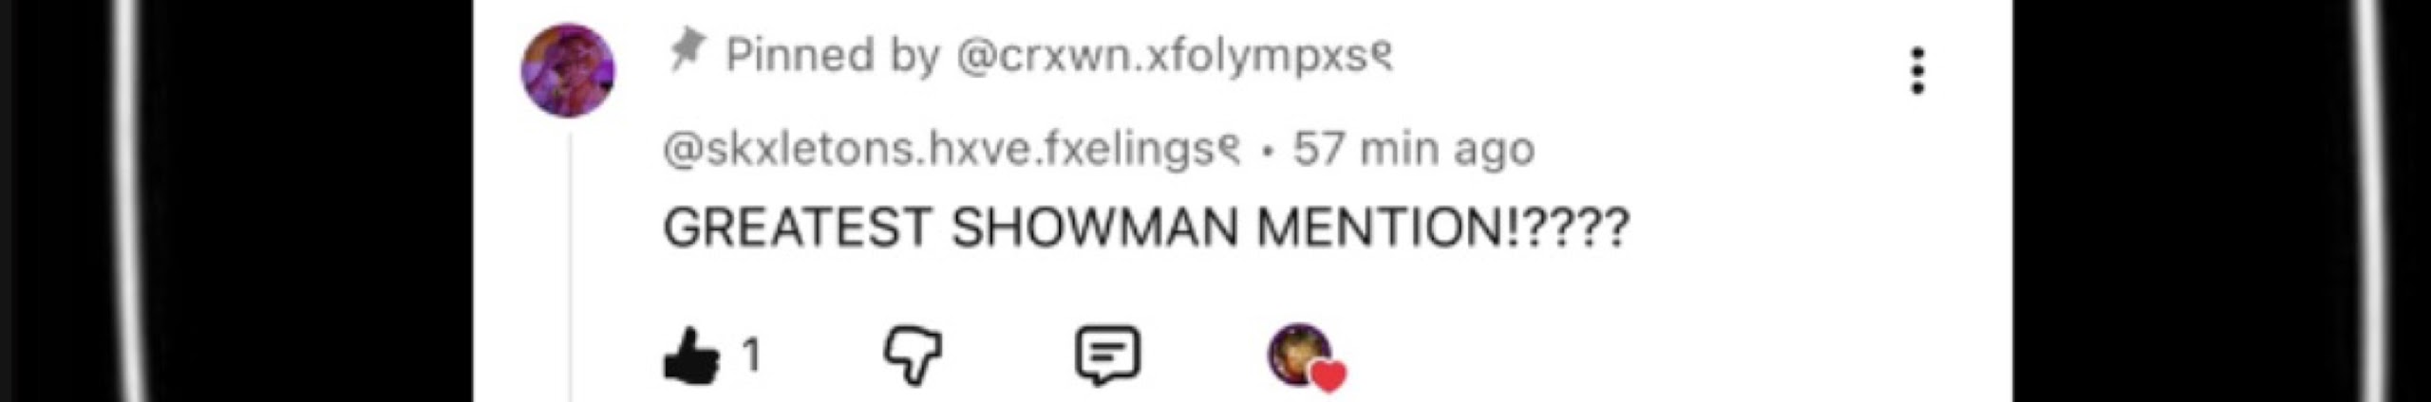The image size is (2431, 402).
Task: Click the red heart on creator badge
Action: 1329,376
